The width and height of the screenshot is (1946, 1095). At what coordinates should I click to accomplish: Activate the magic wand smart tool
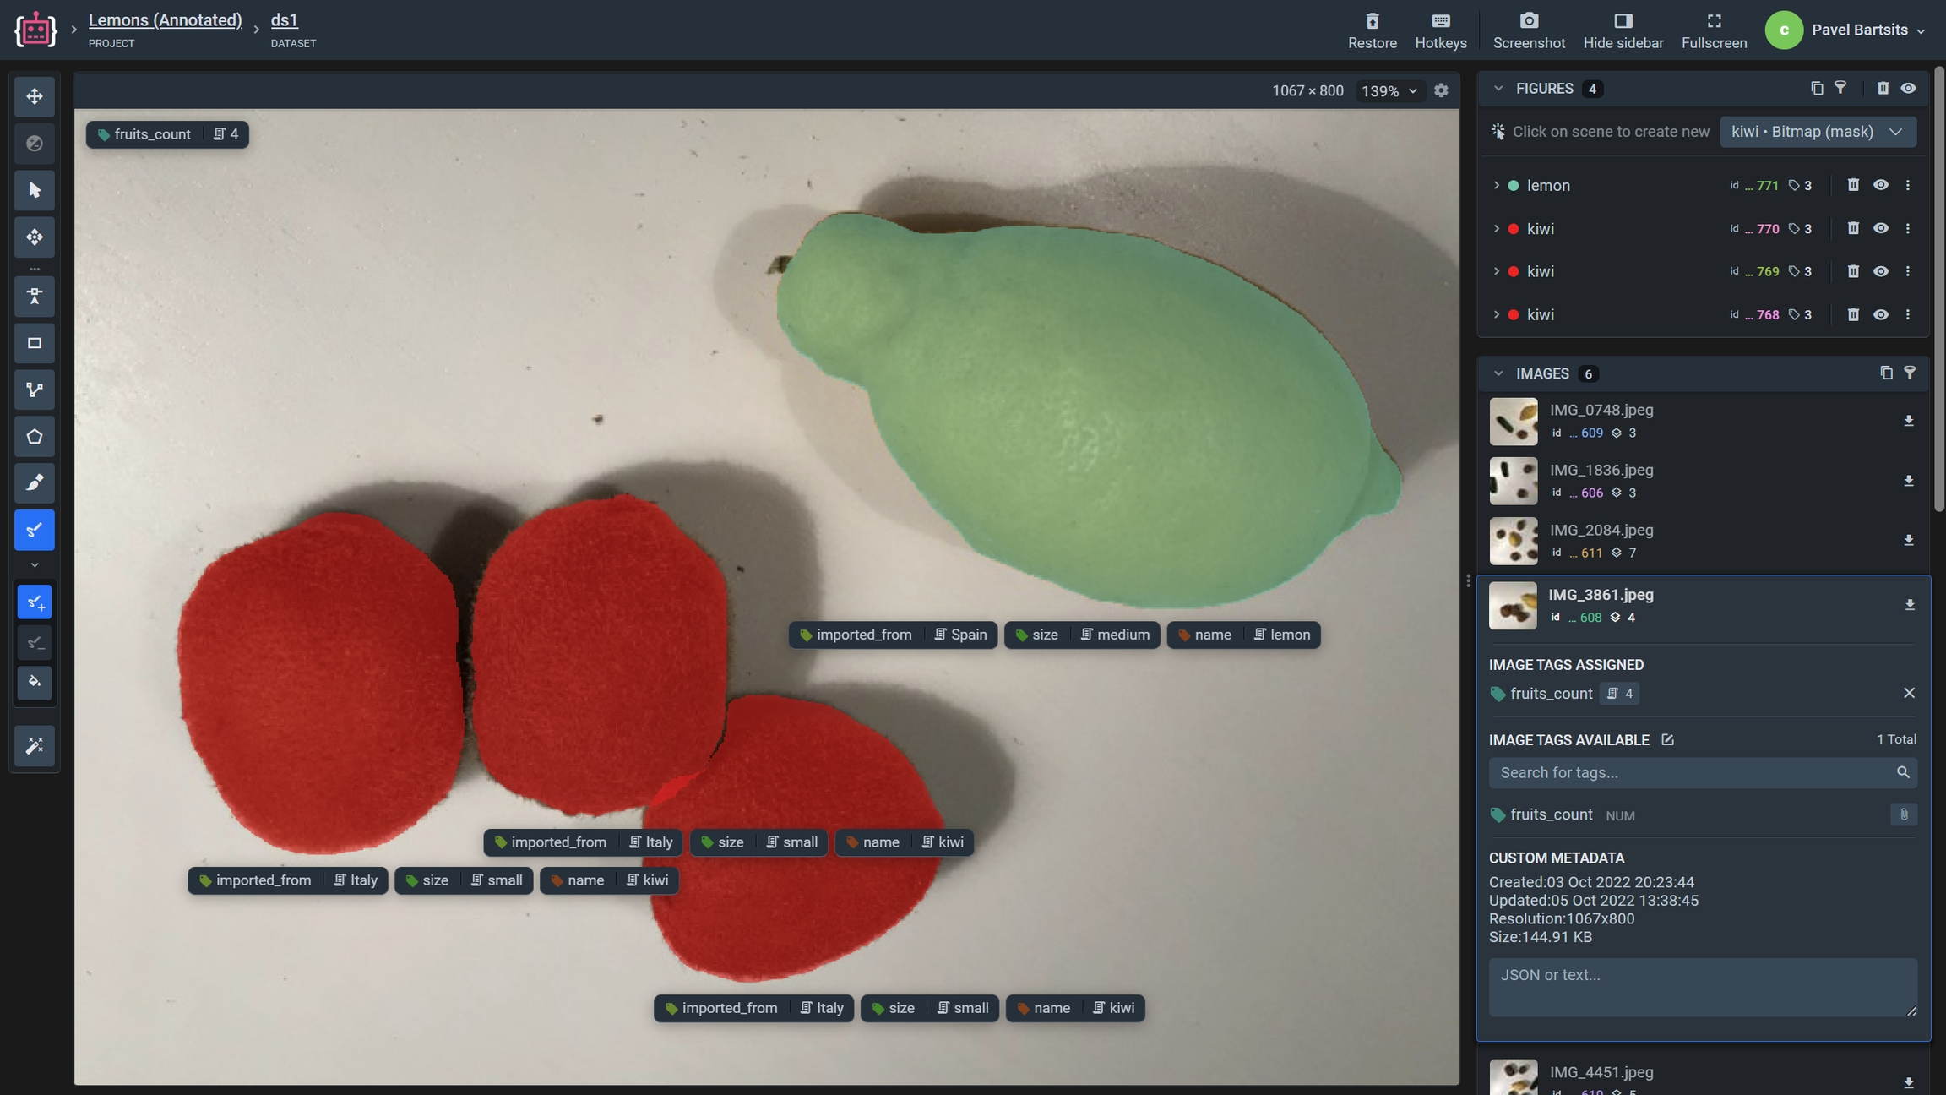point(35,746)
